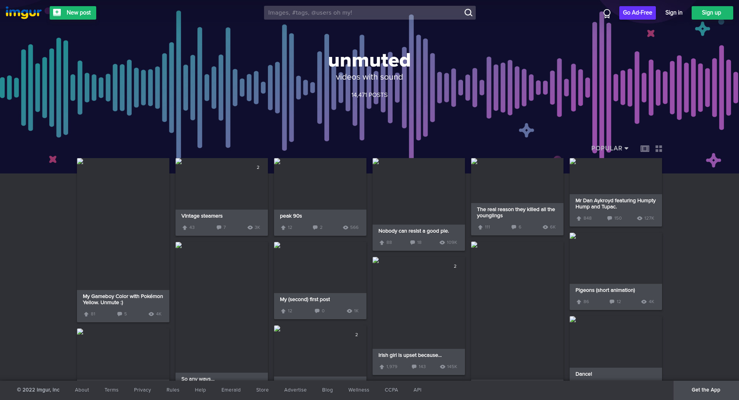Click the Sign in link
The width and height of the screenshot is (739, 400).
tap(674, 13)
